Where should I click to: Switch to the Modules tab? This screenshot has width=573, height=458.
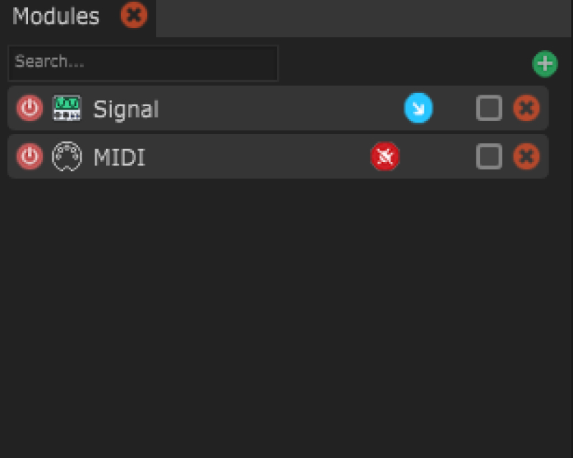[x=56, y=16]
